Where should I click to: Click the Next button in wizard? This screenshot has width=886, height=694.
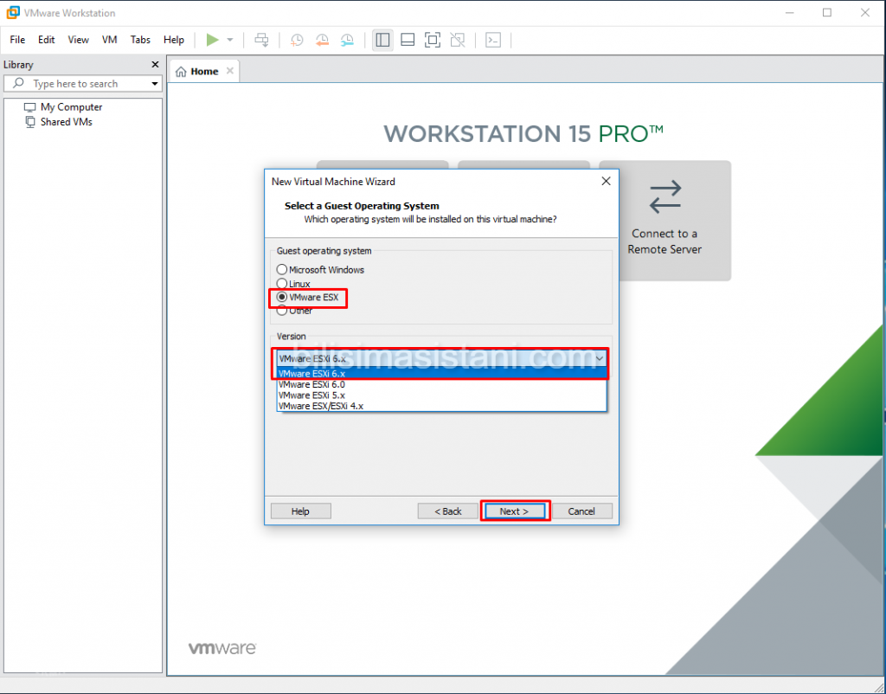514,511
